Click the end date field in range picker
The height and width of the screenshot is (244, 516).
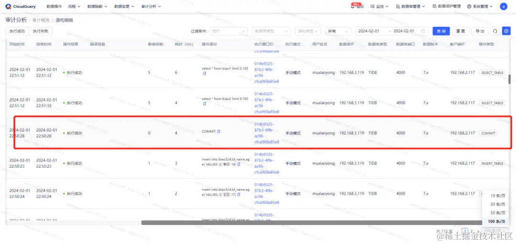405,31
